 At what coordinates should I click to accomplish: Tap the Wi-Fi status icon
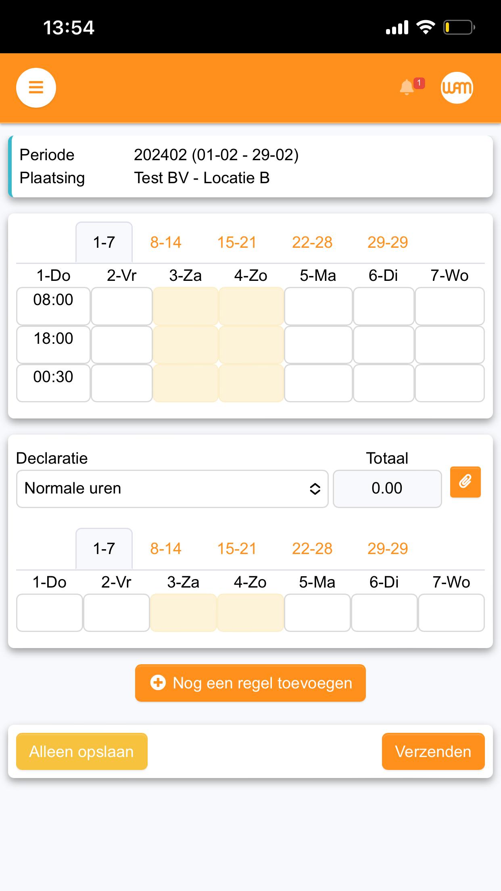[x=425, y=27]
